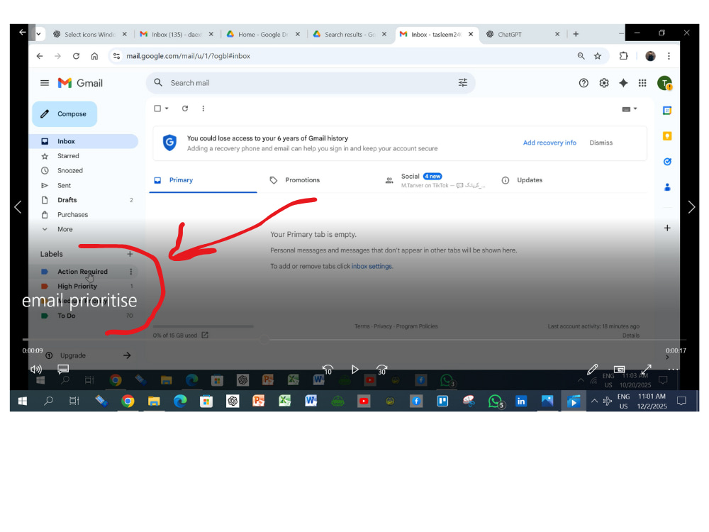
Task: Click the 0:00:17 total duration label
Action: (676, 350)
